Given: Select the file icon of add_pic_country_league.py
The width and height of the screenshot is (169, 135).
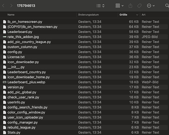Looking at the screenshot, I should pos(5,42).
